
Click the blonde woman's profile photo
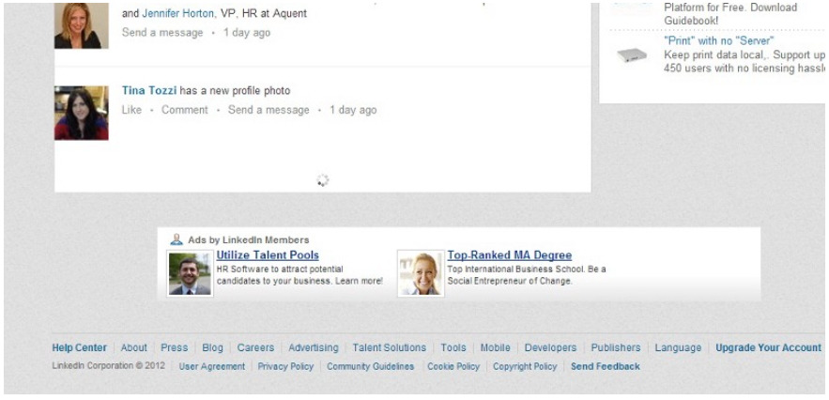coord(82,25)
